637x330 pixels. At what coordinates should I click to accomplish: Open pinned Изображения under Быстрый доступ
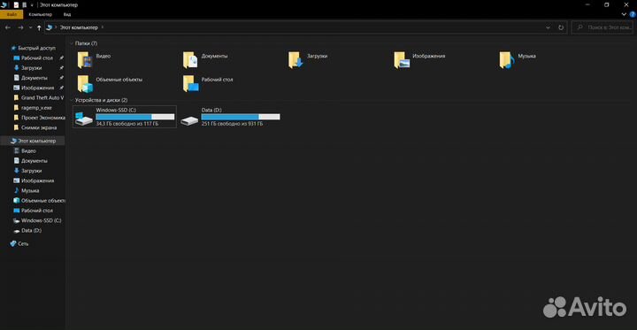pos(35,88)
